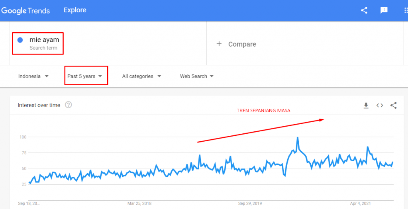Click the mie ayam search term field
Screen dimensions: 408x209
click(44, 40)
